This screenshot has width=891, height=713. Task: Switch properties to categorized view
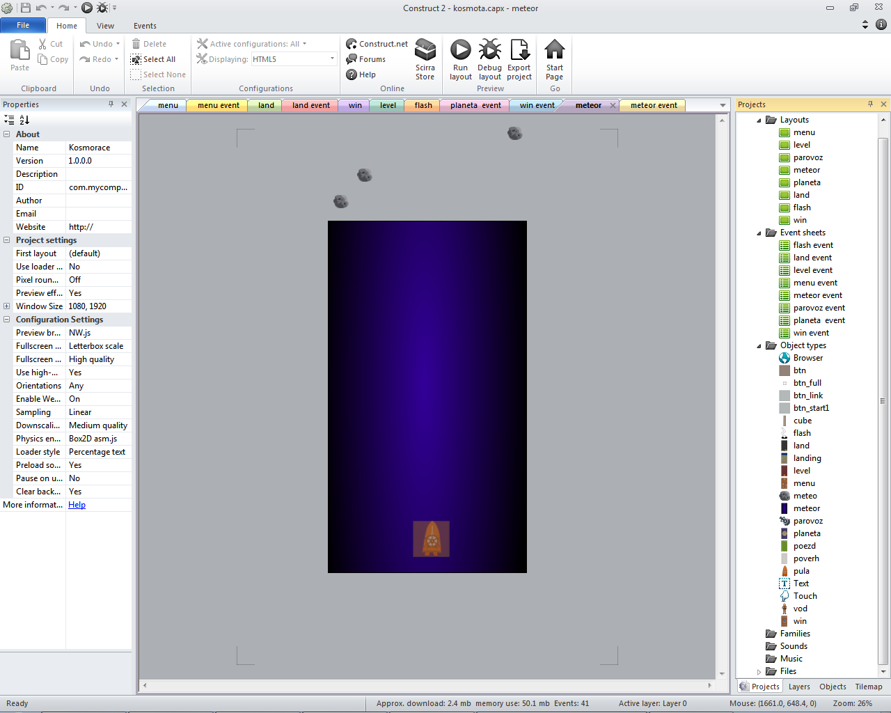tap(9, 120)
